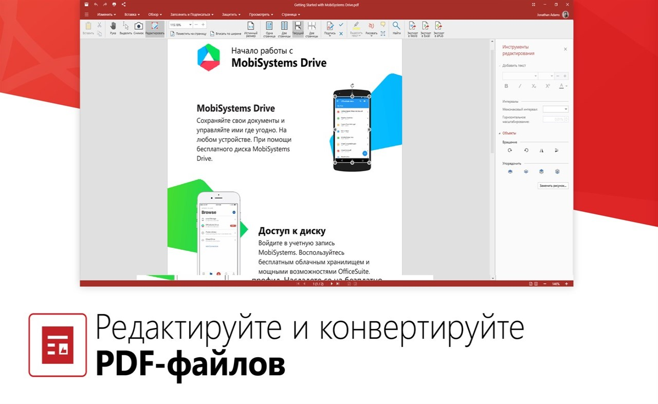Viewport: 658px width, 404px height.
Task: Rotate object counterclockwise
Action: click(526, 151)
